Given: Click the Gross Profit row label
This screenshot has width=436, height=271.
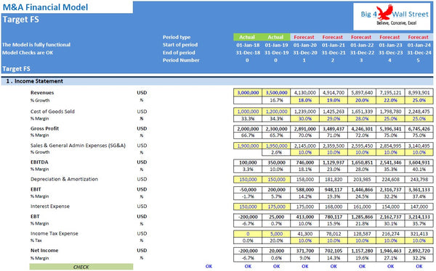Looking at the screenshot, I should tap(45, 129).
